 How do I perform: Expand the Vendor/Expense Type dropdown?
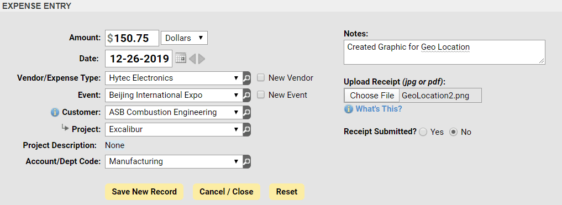point(174,78)
